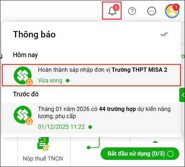Click MISA logo on salary raise notification
This screenshot has width=185, height=167.
(x=23, y=115)
